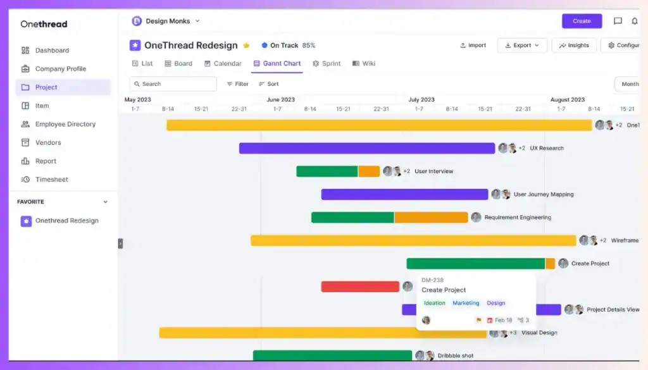Open the Insights button
This screenshot has width=648, height=370.
[x=574, y=46]
